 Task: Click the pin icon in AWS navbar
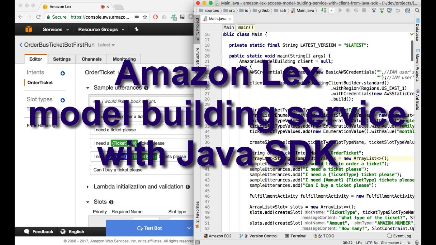click(137, 29)
